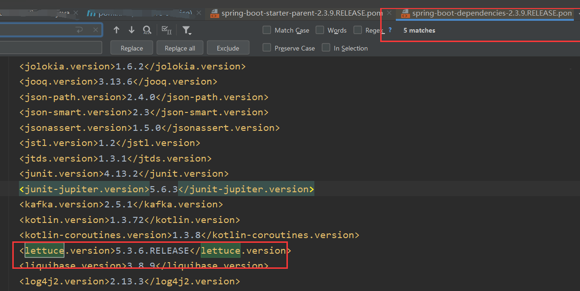580x291 pixels.
Task: Clear the search field with X icon
Action: click(x=96, y=30)
